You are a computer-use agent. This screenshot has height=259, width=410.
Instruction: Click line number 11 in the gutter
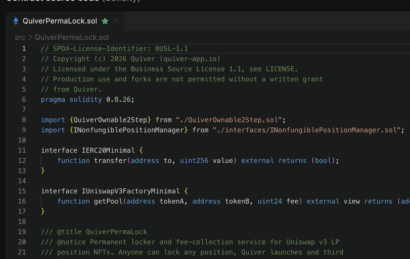click(22, 150)
